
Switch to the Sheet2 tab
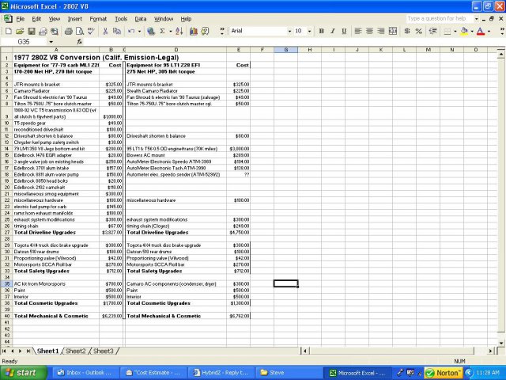[76, 350]
